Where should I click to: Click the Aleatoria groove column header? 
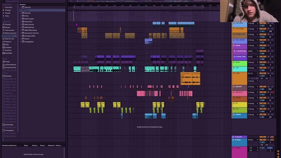click(51, 146)
